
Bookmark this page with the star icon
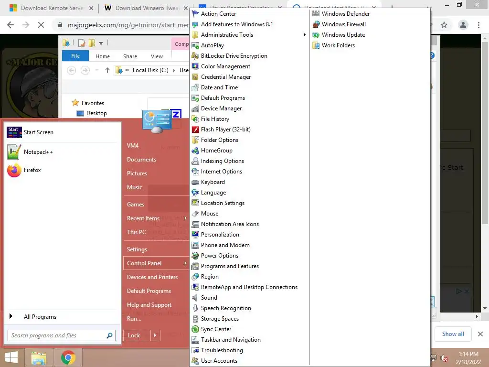pos(444,25)
